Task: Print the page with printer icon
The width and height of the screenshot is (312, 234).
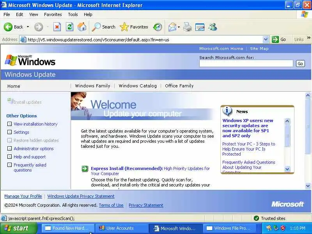Action: pyautogui.click(x=188, y=27)
